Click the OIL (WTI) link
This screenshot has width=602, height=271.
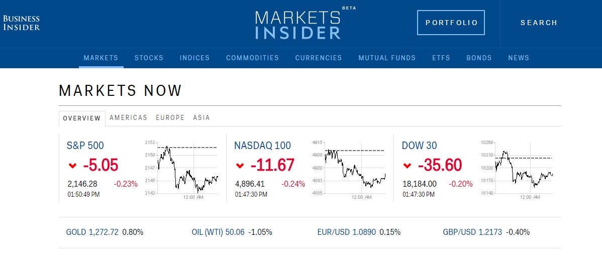click(218, 232)
